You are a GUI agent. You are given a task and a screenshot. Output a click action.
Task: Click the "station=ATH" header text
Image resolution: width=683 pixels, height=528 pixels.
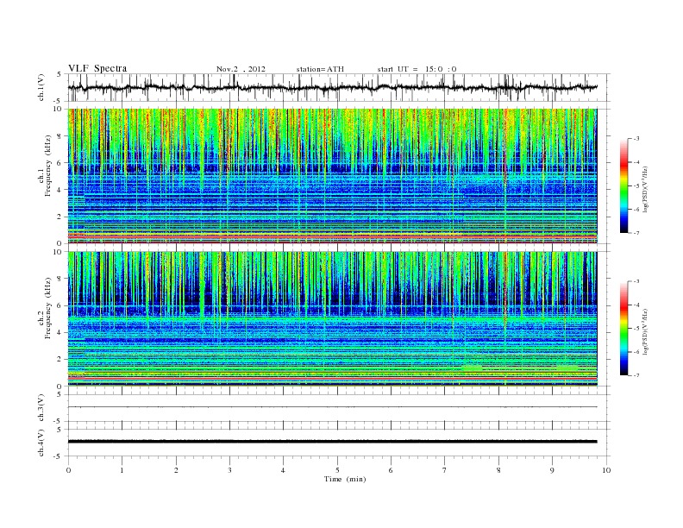320,69
